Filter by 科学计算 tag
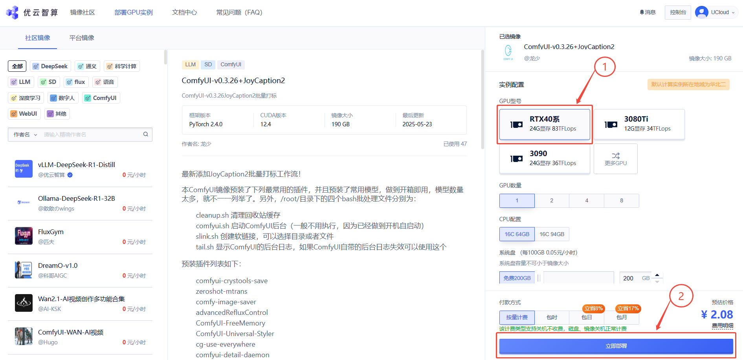 (x=122, y=66)
